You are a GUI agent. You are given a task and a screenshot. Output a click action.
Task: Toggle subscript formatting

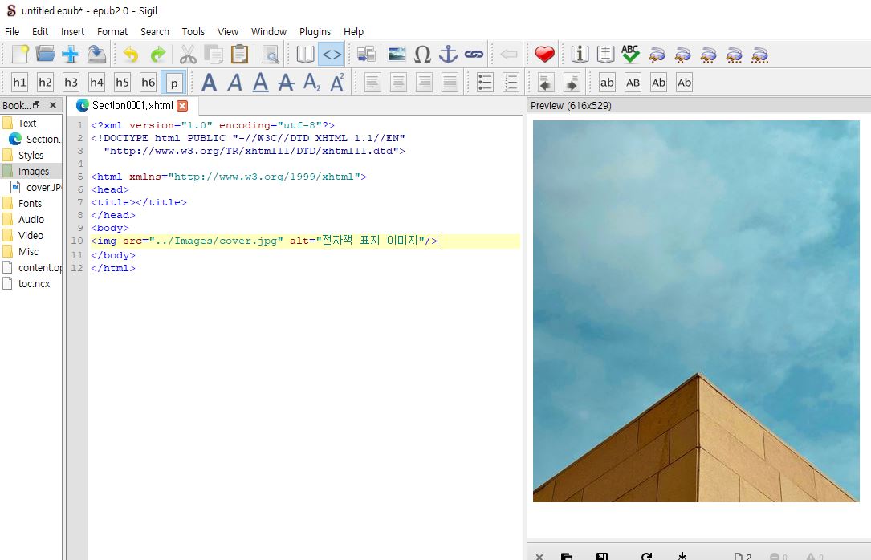click(x=311, y=83)
